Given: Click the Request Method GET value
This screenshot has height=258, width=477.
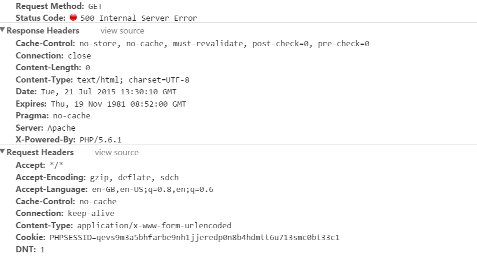Looking at the screenshot, I should tap(95, 7).
